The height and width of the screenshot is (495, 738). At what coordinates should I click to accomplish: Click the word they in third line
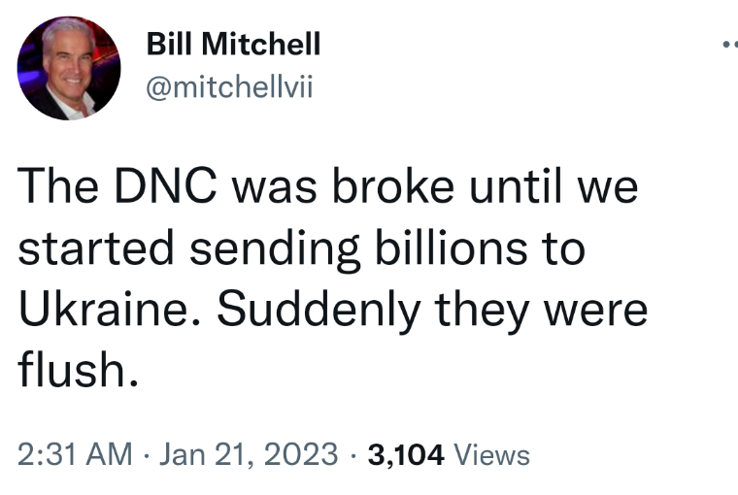(482, 312)
